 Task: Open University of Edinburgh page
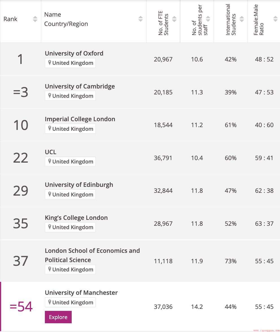pyautogui.click(x=79, y=185)
